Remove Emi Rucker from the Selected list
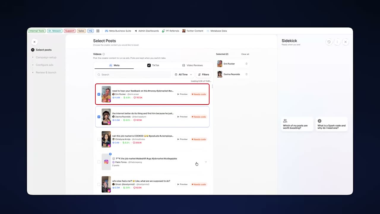380x214 pixels. tap(246, 64)
